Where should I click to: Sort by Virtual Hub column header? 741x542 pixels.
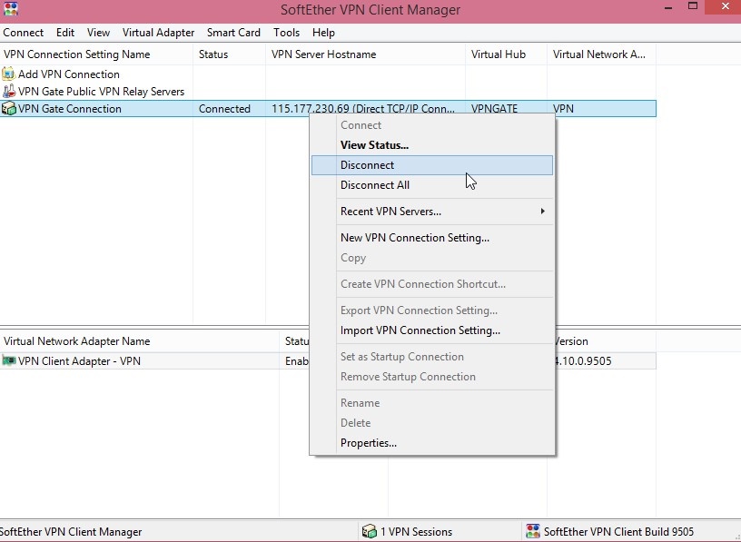click(x=506, y=54)
